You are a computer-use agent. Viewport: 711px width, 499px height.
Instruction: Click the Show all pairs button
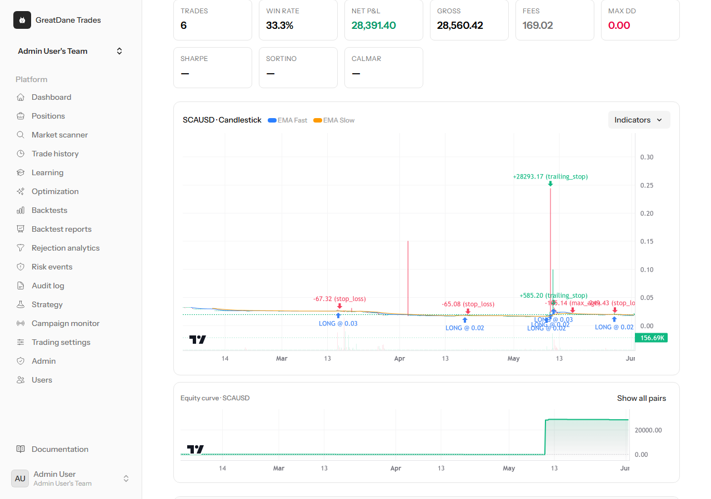(x=642, y=398)
